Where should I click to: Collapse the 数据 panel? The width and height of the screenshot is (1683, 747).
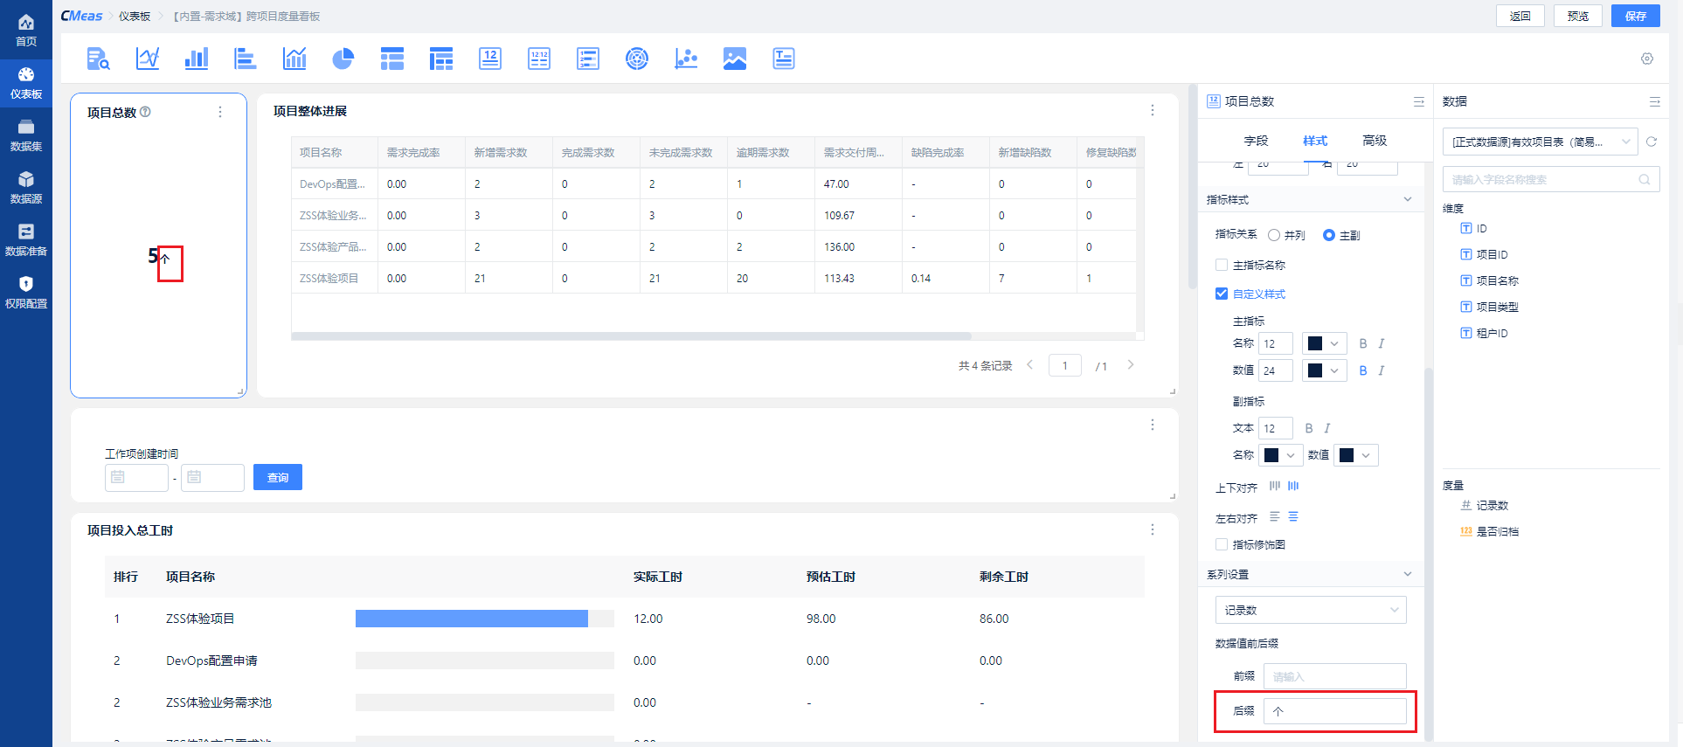(1654, 101)
